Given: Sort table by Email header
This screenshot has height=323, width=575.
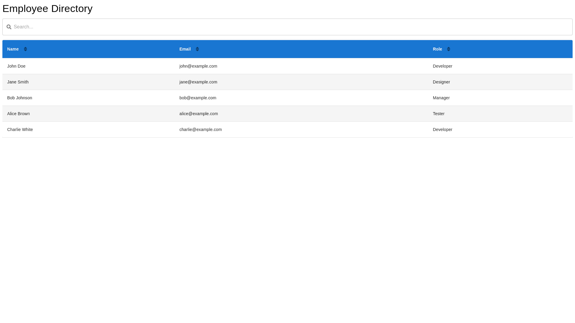Looking at the screenshot, I should (x=185, y=49).
